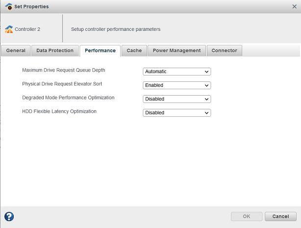
Task: Expand Maximum Drive Request Queue Depth dropdown
Action: [176, 72]
